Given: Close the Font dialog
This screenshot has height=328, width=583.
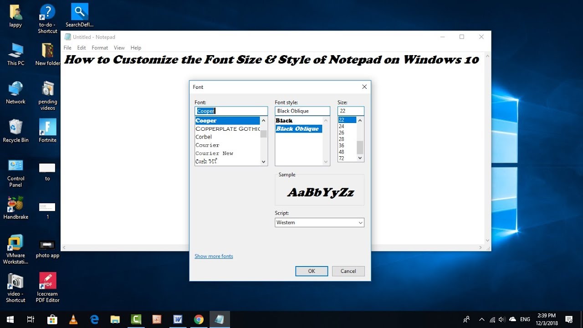Looking at the screenshot, I should coord(364,87).
